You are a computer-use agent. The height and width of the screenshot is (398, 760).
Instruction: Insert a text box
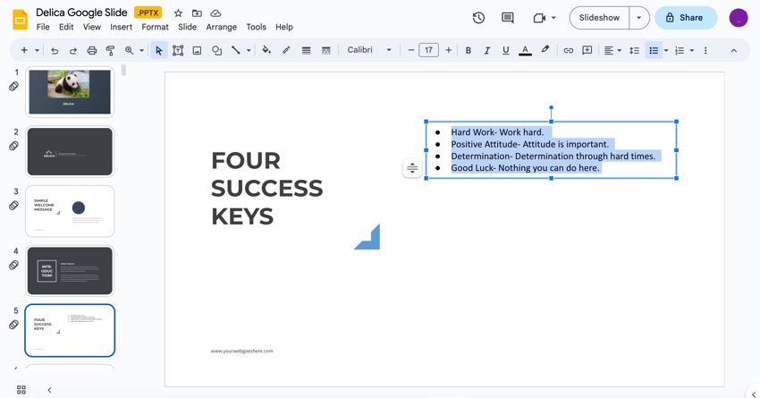pos(178,50)
